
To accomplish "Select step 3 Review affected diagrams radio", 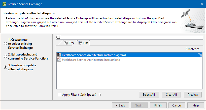I will click(x=5, y=67).
